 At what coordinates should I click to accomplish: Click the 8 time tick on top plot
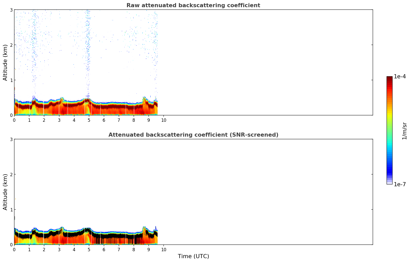tap(134, 120)
